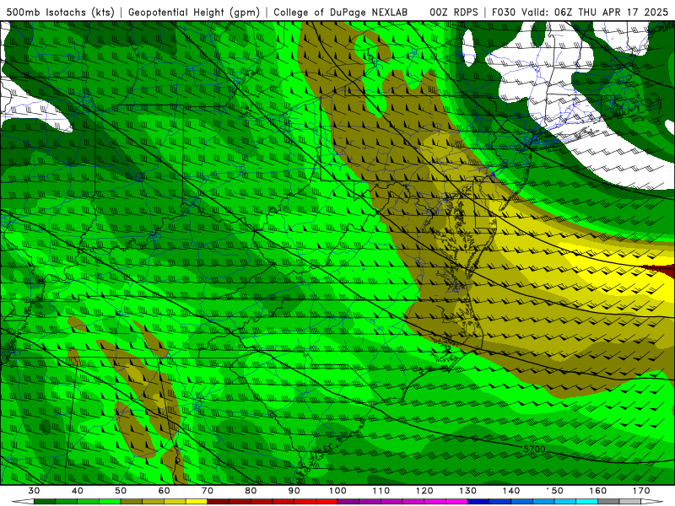
Task: Click the 5700 height contour label
Action: (x=534, y=449)
